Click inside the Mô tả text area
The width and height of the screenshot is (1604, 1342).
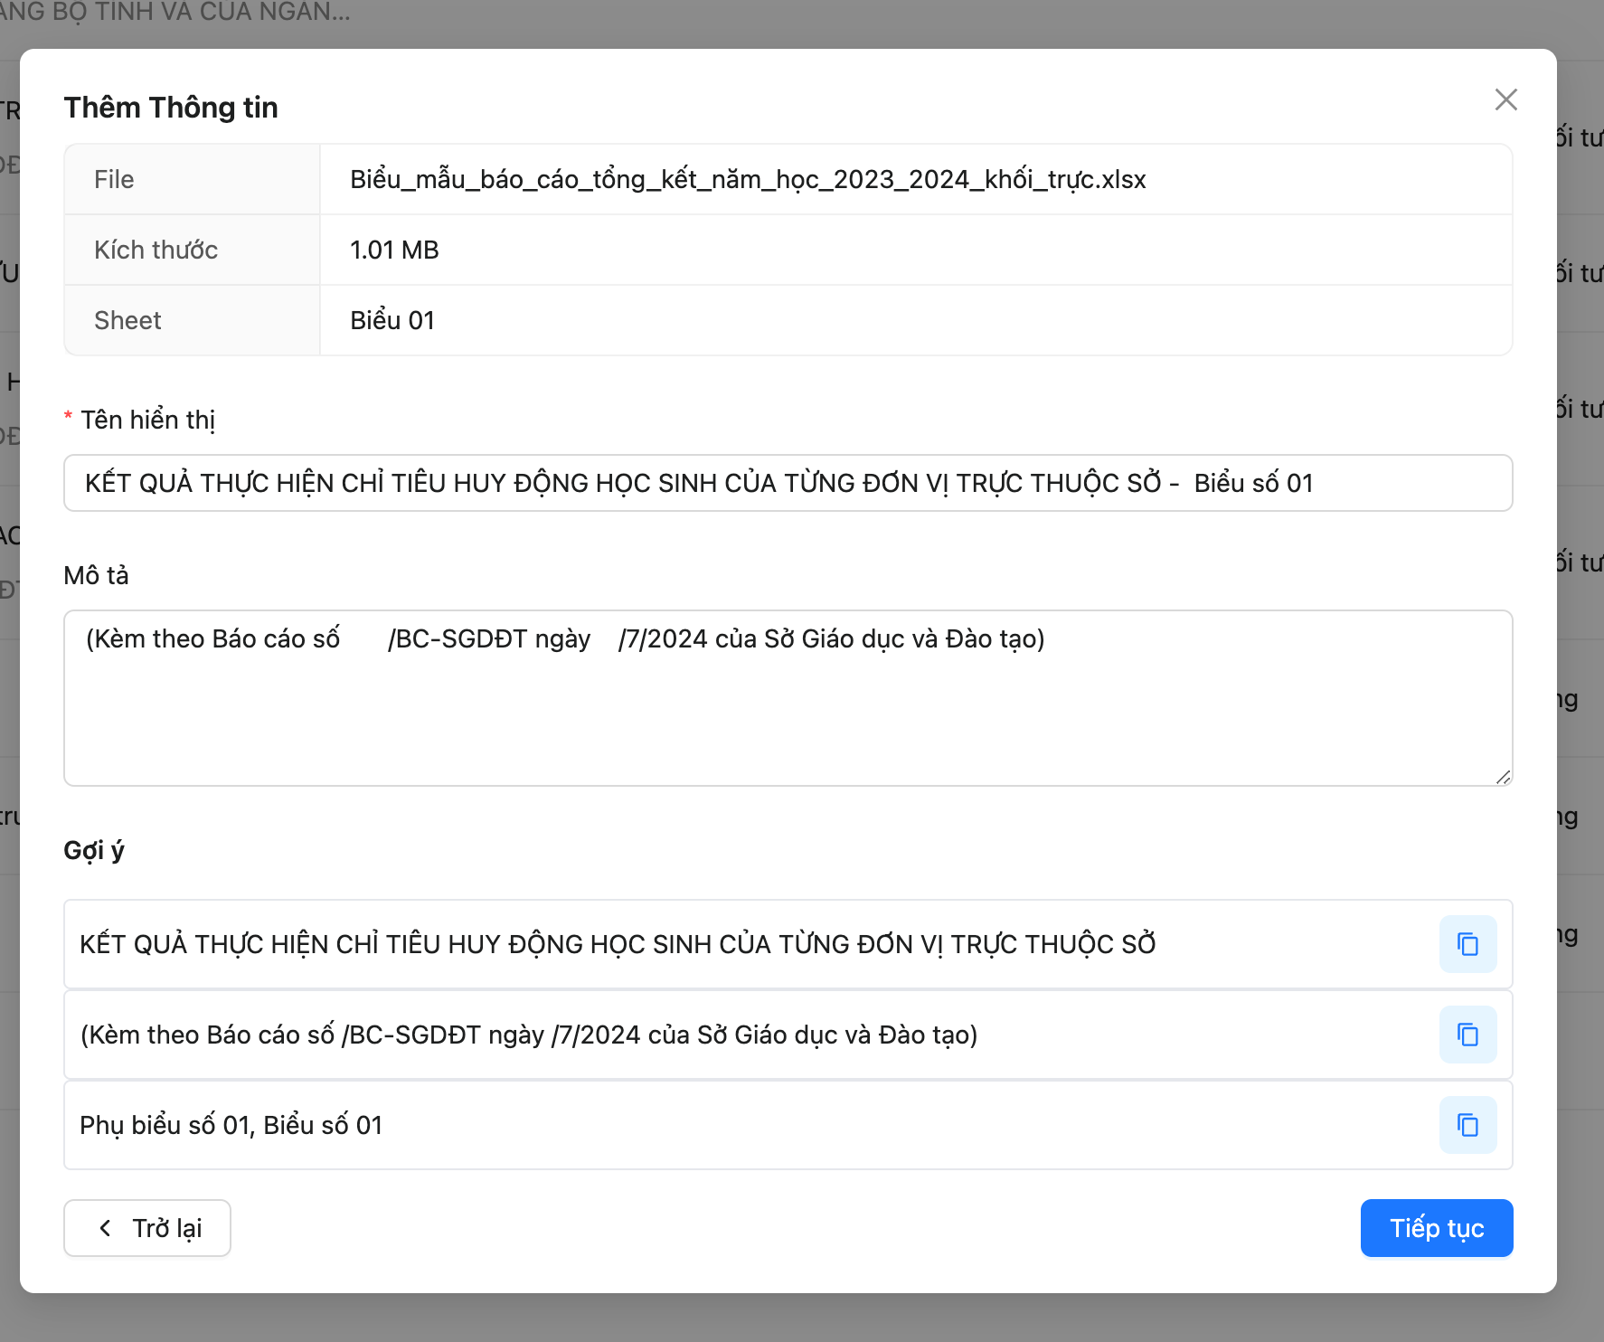787,705
